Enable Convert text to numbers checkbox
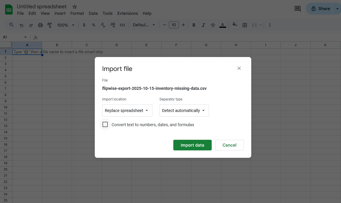Viewport: 341px width, 203px height. pos(105,124)
